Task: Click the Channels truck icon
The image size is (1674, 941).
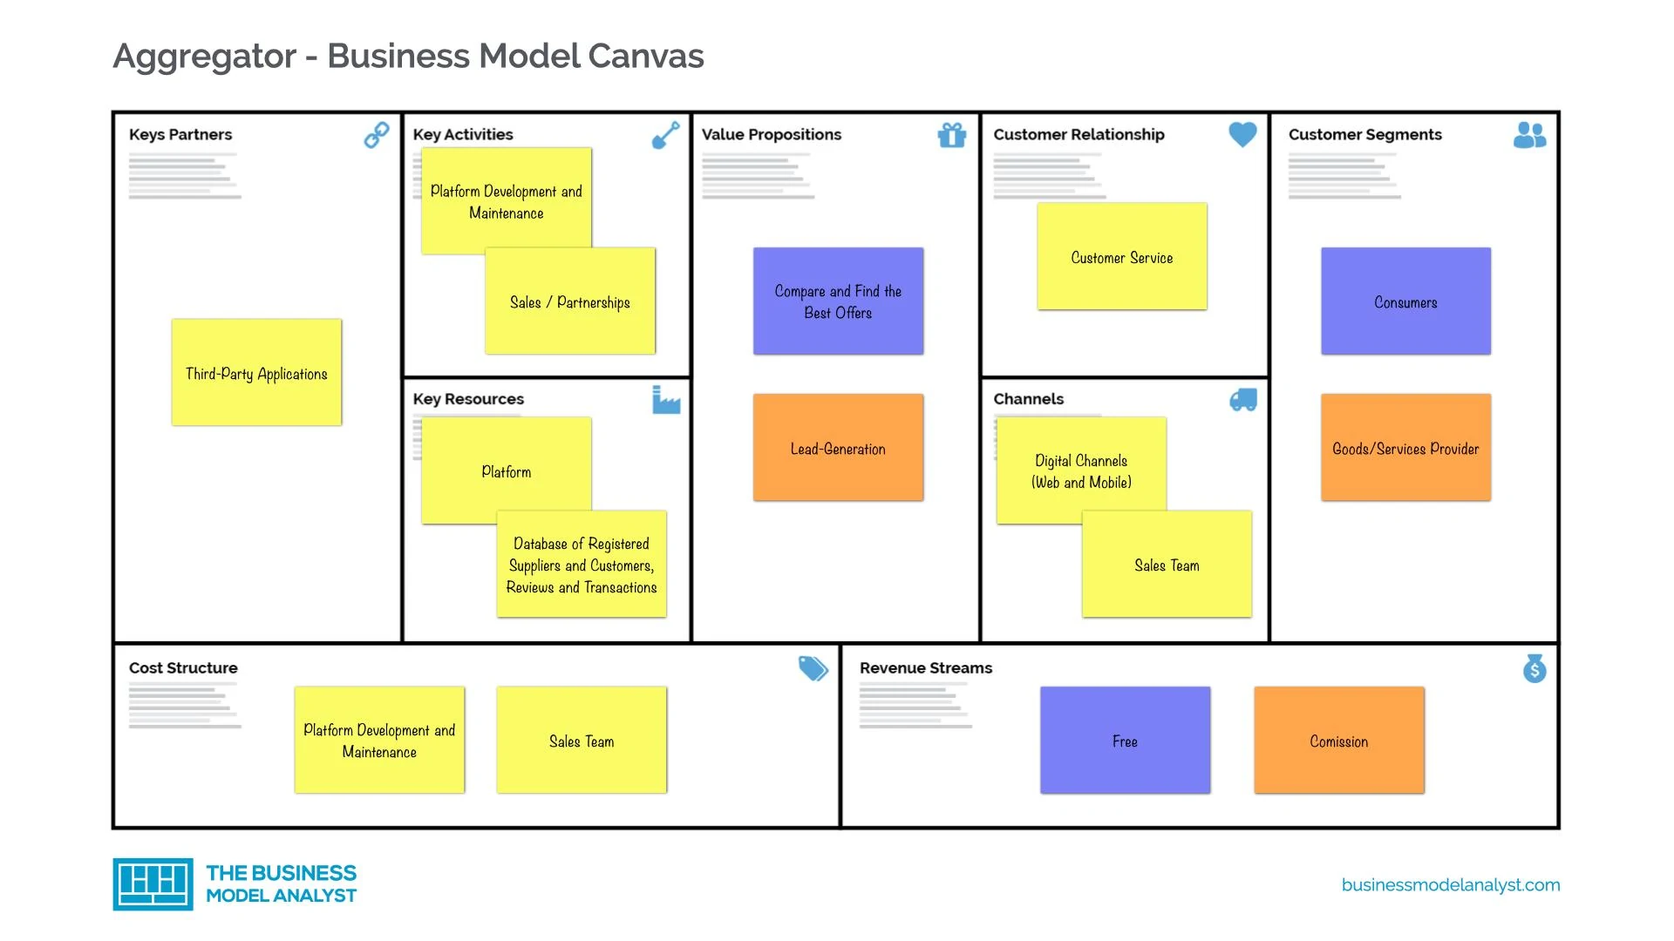Action: [x=1242, y=400]
